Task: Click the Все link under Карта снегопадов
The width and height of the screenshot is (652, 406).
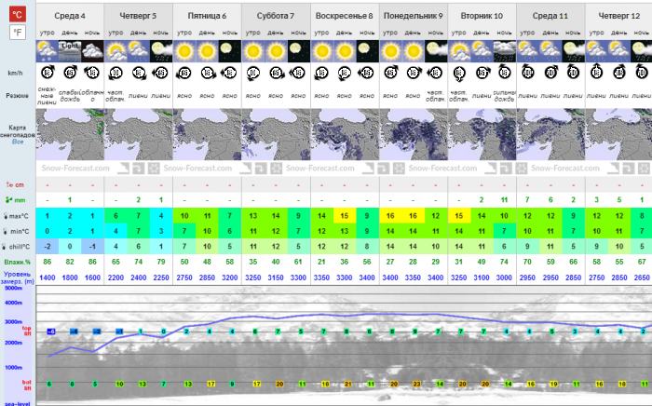Action: [18, 142]
